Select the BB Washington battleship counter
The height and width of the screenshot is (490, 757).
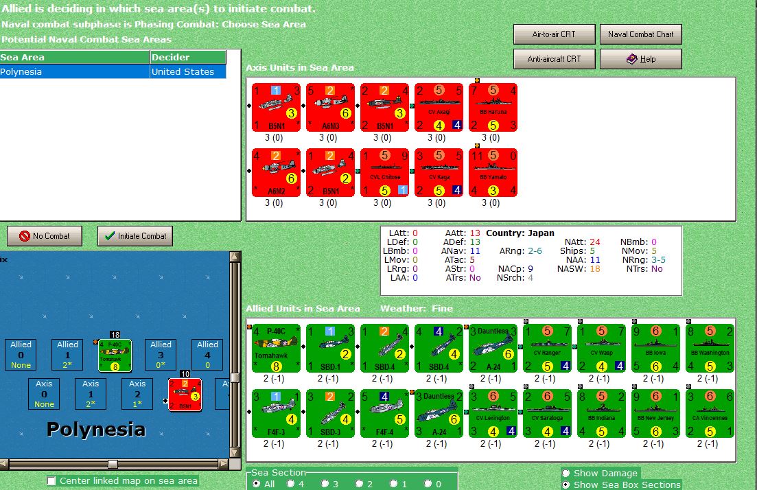coord(710,348)
